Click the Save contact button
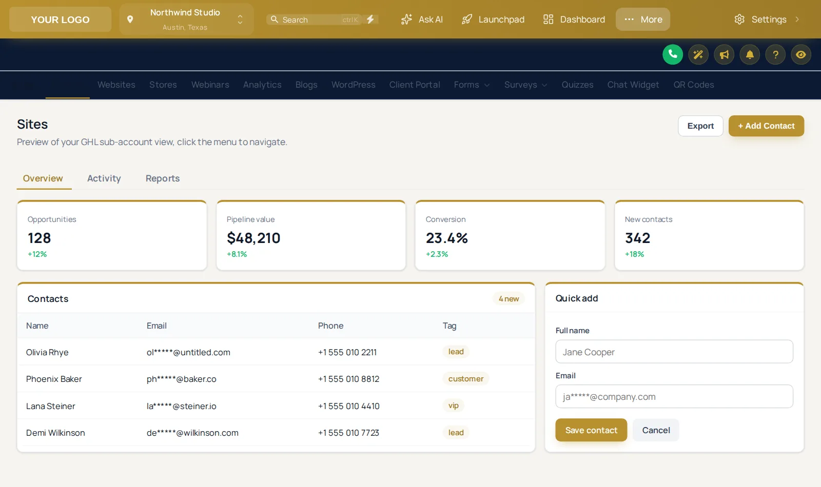Image resolution: width=821 pixels, height=487 pixels. 591,430
